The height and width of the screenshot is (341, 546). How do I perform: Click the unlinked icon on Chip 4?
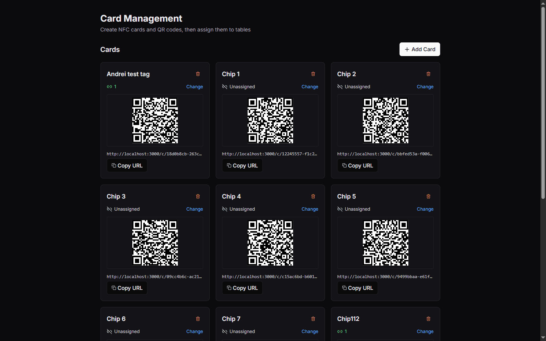click(x=224, y=209)
